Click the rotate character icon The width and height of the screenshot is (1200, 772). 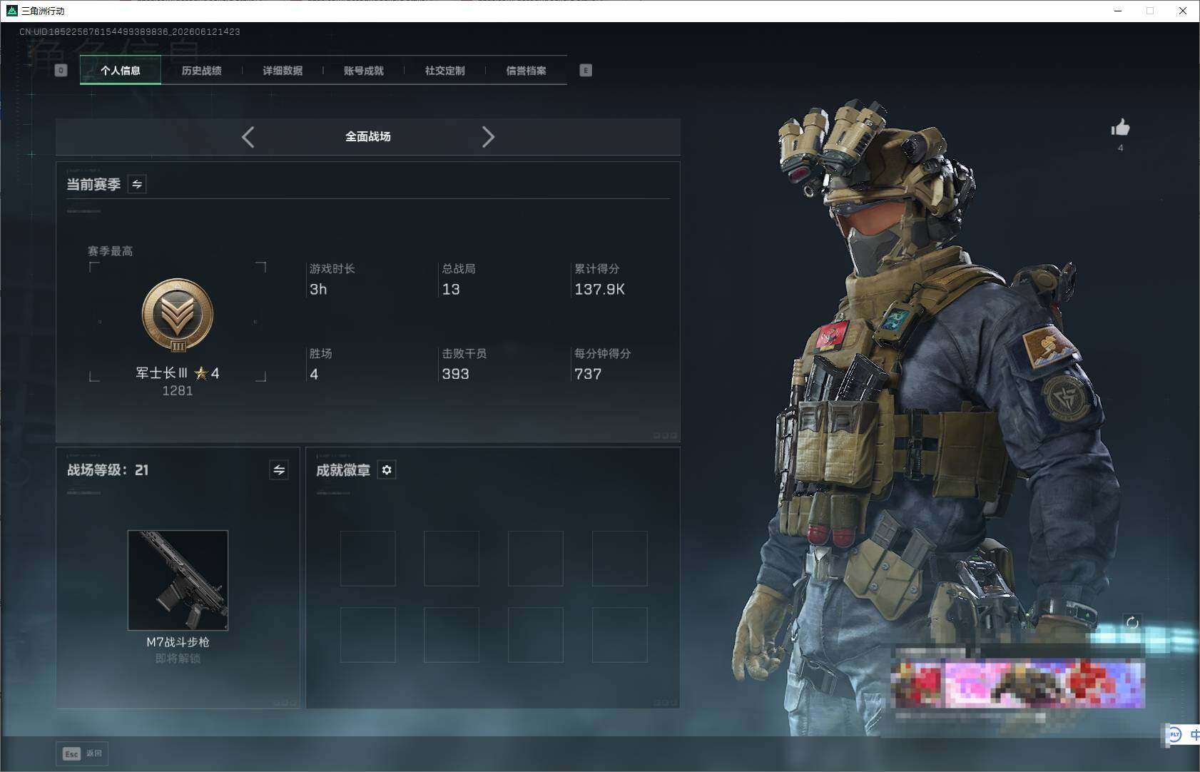[1132, 623]
